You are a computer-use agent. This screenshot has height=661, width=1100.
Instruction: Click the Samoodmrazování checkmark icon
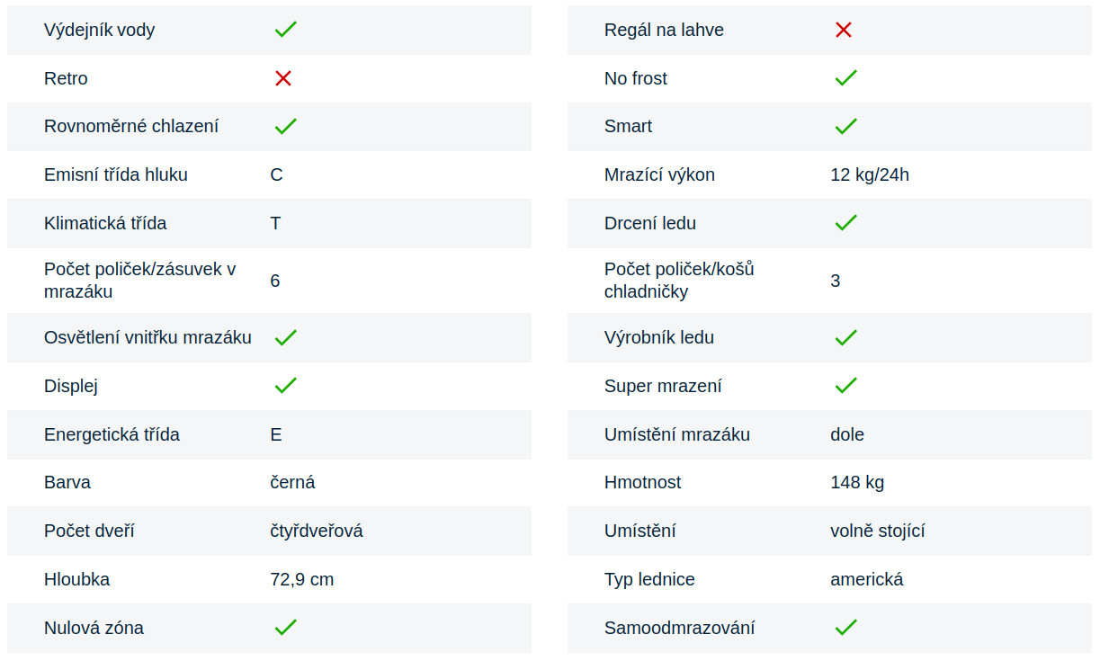click(845, 628)
